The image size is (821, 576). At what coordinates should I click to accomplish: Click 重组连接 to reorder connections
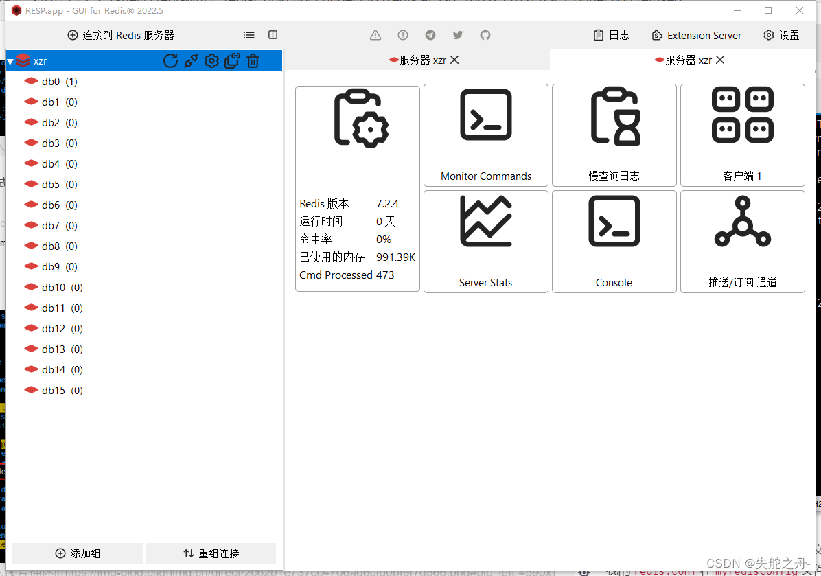pyautogui.click(x=211, y=553)
